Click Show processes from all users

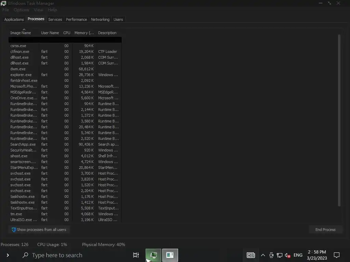[39, 230]
